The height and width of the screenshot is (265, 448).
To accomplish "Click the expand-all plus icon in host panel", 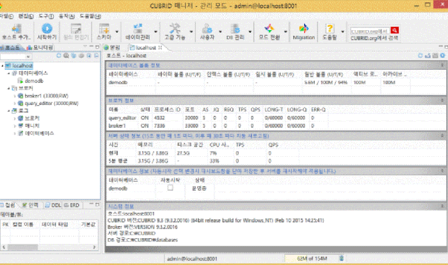I will (89, 56).
